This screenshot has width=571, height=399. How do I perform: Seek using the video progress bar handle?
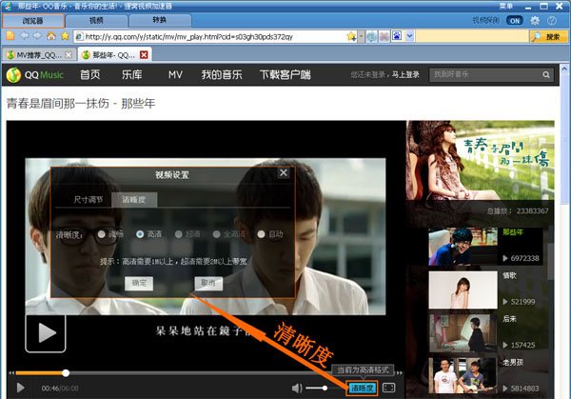(66, 372)
